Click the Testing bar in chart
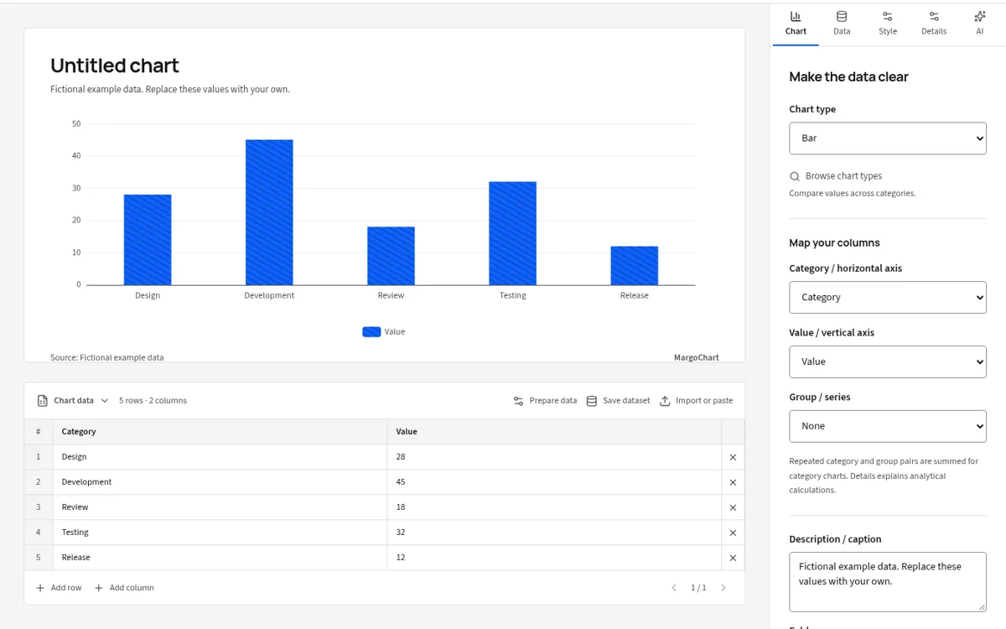 (513, 233)
